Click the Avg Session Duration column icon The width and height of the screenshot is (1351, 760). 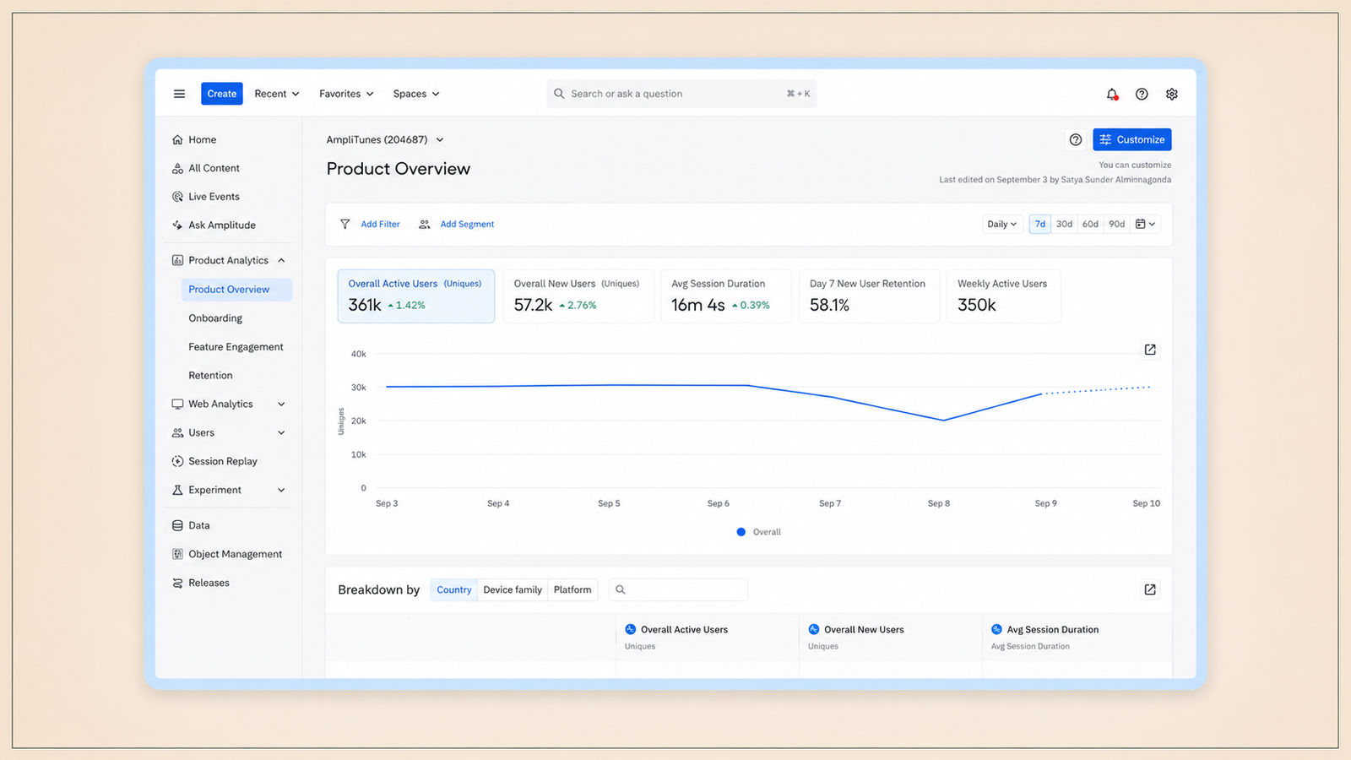coord(996,629)
